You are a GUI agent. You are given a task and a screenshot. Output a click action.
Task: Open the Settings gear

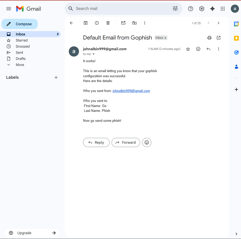point(202,9)
